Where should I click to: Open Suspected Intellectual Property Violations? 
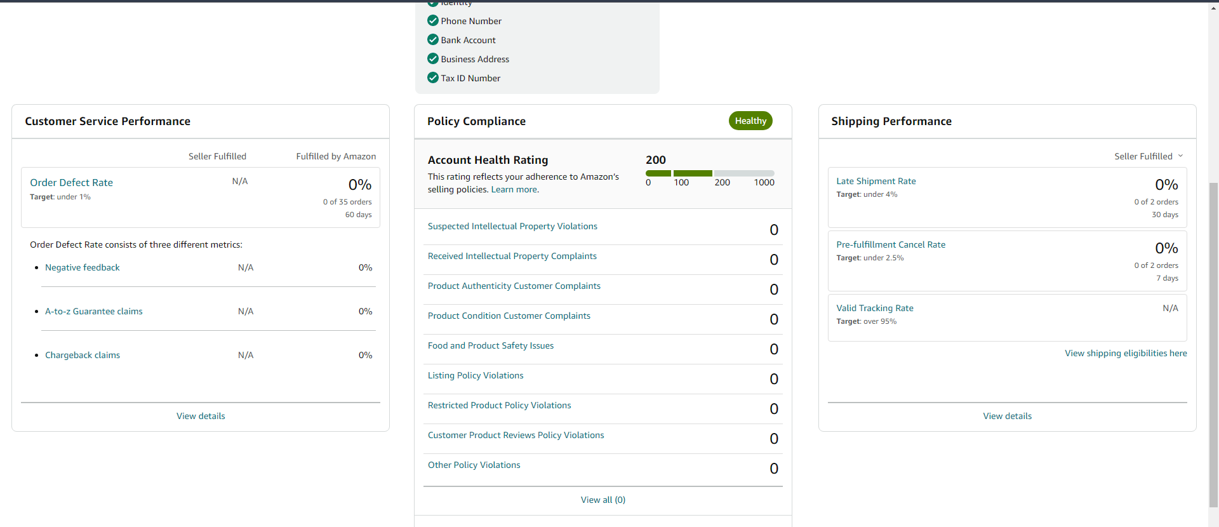[x=512, y=226]
